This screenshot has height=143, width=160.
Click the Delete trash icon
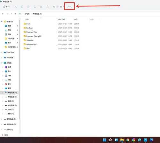[47, 7]
